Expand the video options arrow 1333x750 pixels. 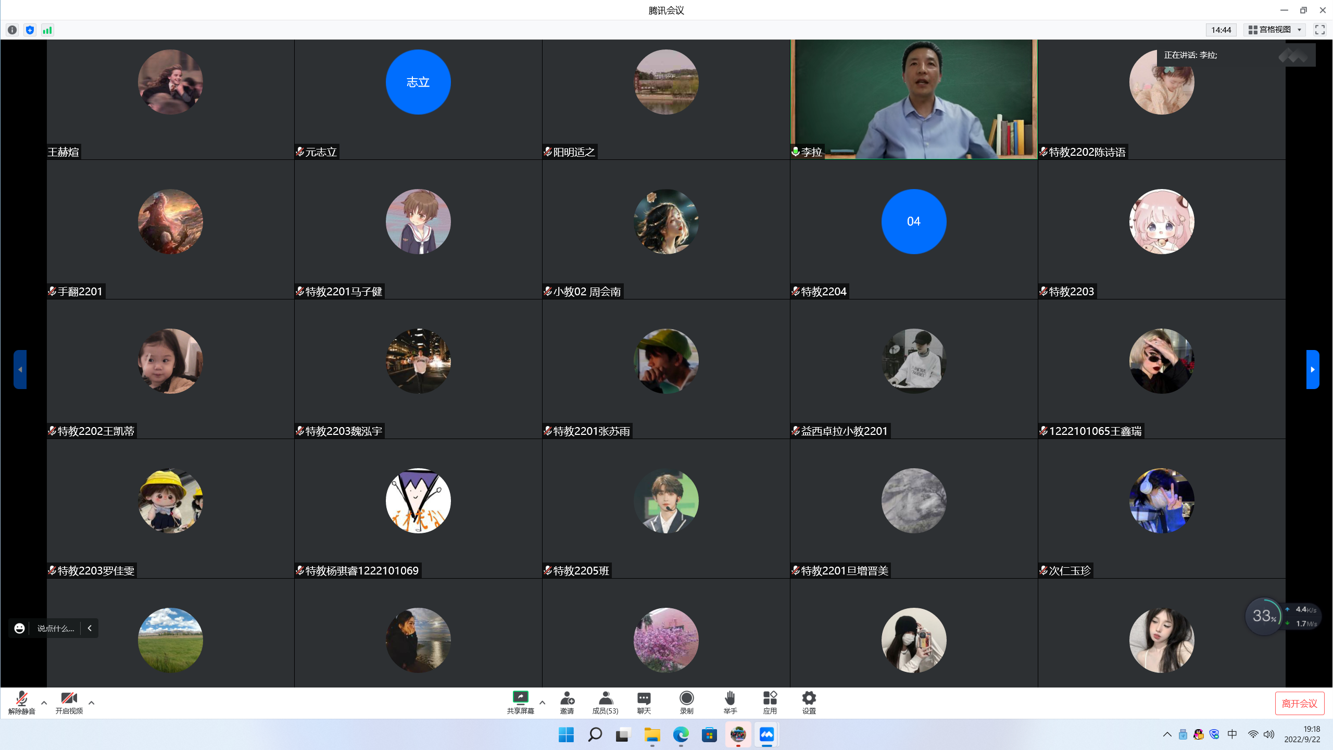[x=92, y=703]
